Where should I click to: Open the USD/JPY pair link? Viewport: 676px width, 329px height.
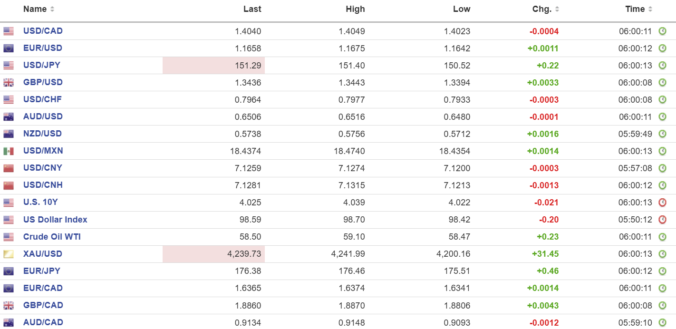(42, 65)
